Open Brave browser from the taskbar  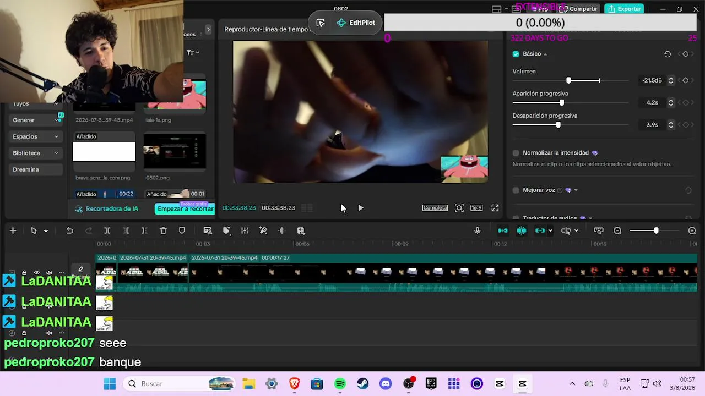(295, 384)
